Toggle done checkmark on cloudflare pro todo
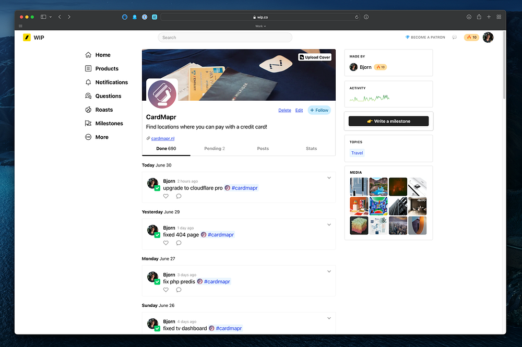 (157, 188)
